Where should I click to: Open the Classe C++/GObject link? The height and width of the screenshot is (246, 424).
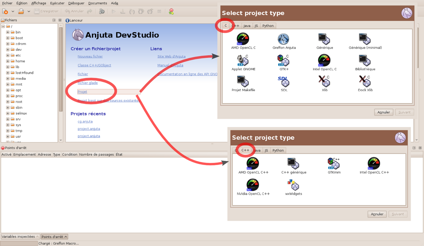94,65
